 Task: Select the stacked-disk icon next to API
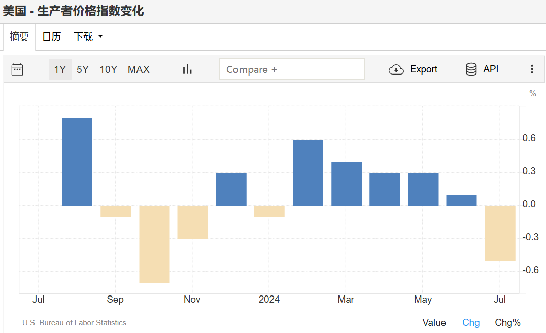(x=471, y=69)
